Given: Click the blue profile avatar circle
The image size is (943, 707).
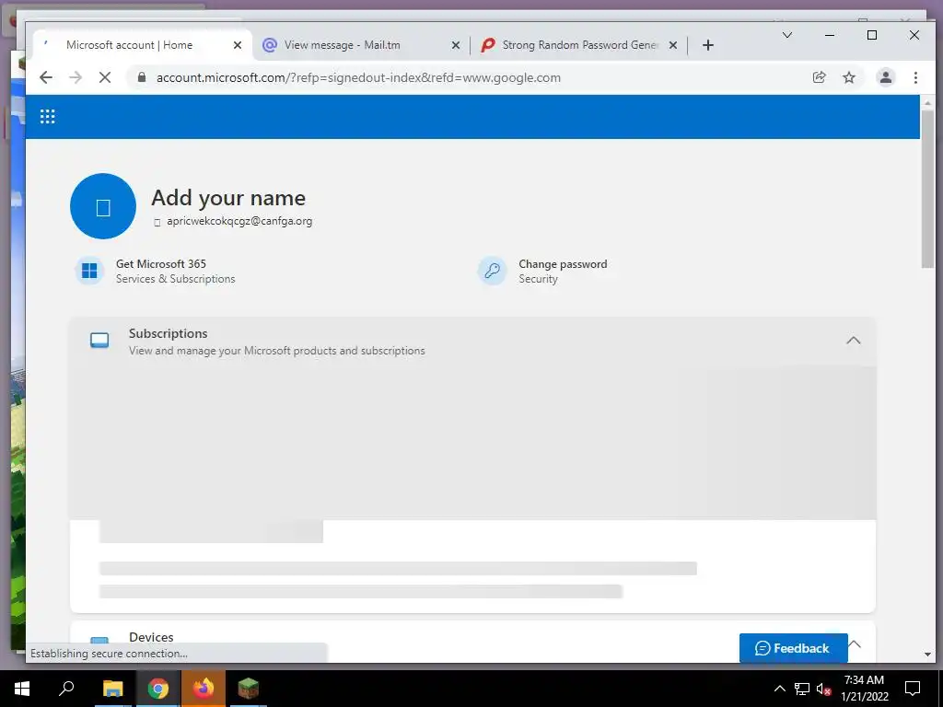Looking at the screenshot, I should pos(103,206).
